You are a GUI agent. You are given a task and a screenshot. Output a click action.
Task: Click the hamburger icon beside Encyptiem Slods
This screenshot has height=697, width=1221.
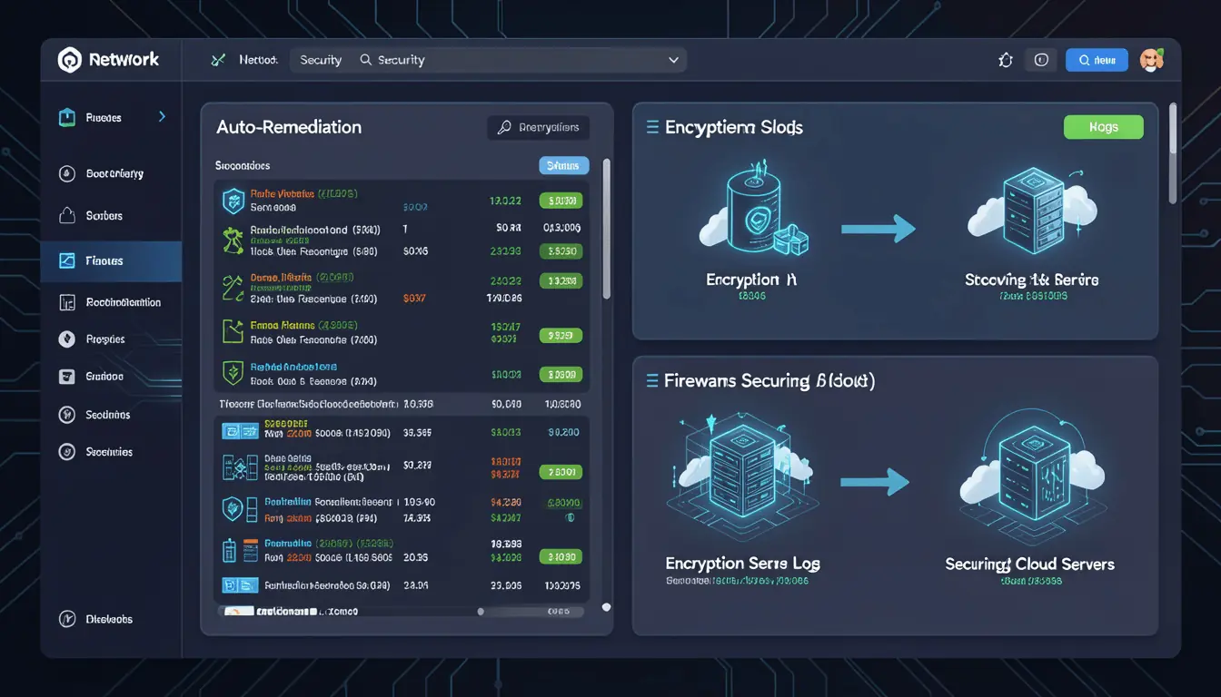(x=651, y=127)
